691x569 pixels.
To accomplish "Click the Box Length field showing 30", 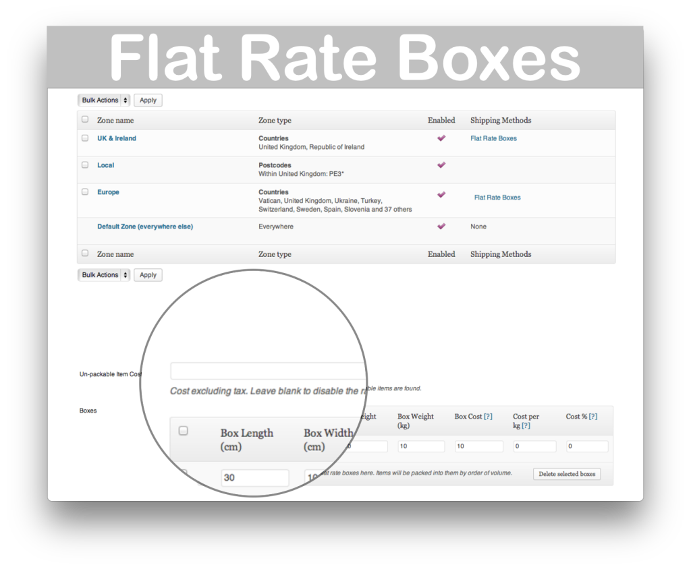I will (x=254, y=477).
